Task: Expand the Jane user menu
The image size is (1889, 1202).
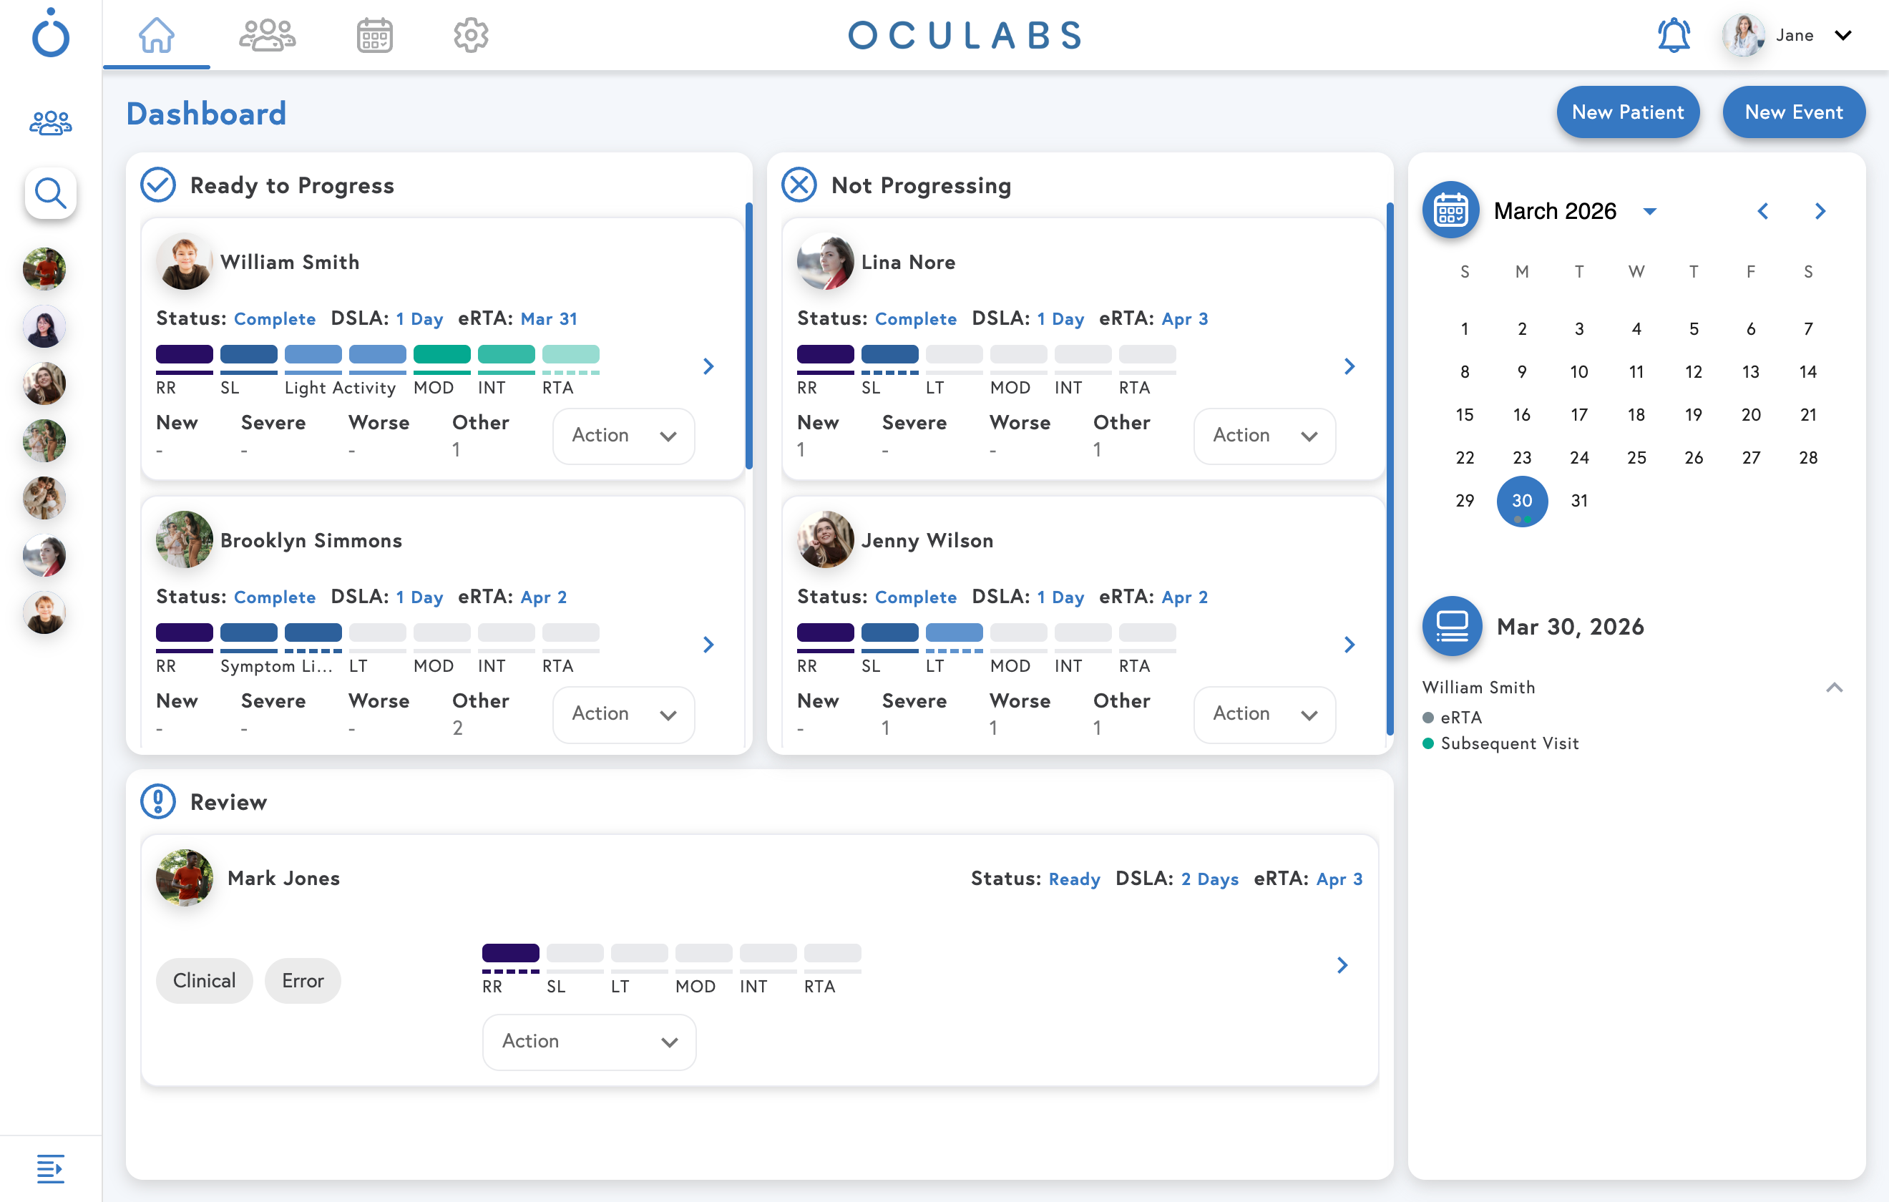Action: coord(1842,35)
